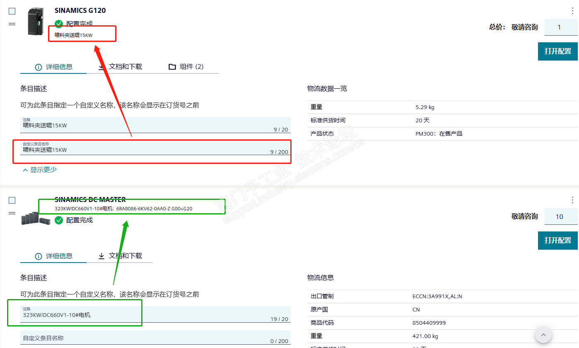Tick the SINAMICS DC MASTER item checkbox
This screenshot has height=348, width=579.
point(12,200)
